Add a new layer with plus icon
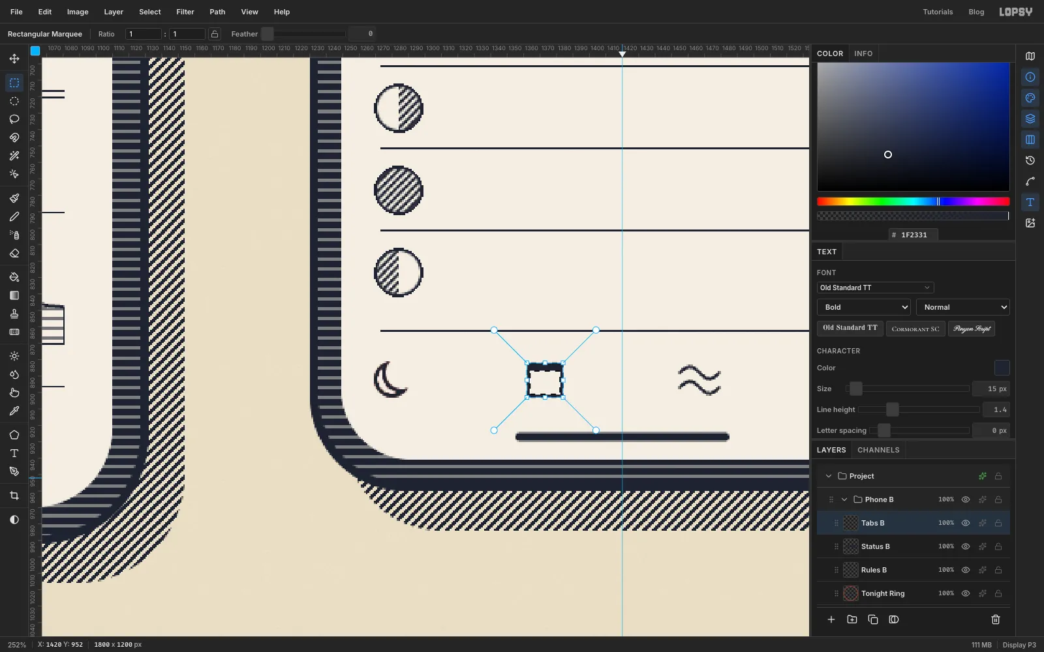 click(831, 619)
